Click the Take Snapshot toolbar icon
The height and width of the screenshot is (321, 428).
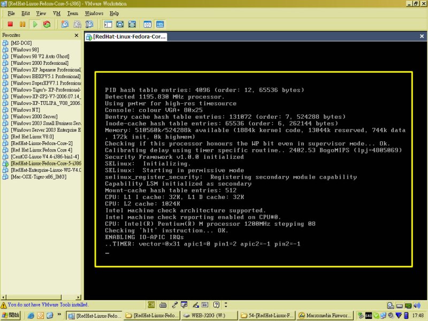[x=65, y=24]
